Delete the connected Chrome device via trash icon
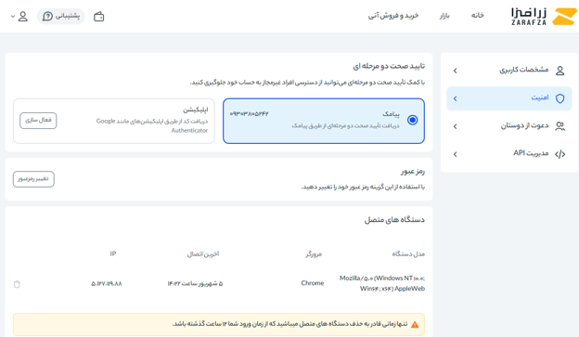The width and height of the screenshot is (579, 337). 17,284
